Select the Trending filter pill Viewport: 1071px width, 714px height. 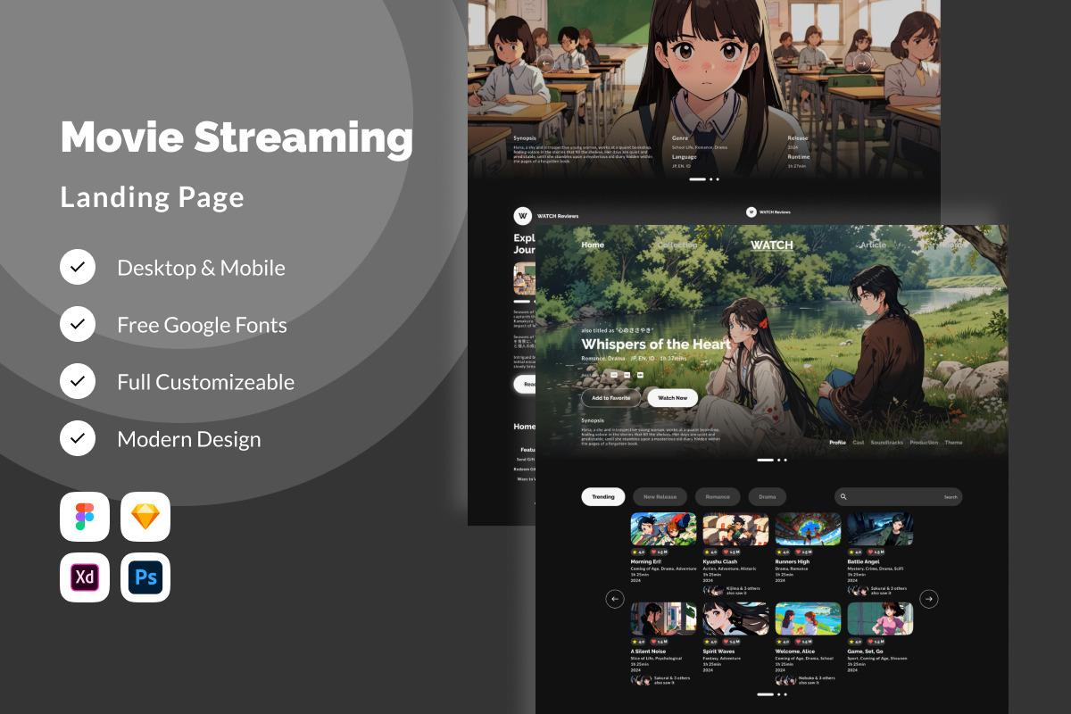[x=603, y=497]
